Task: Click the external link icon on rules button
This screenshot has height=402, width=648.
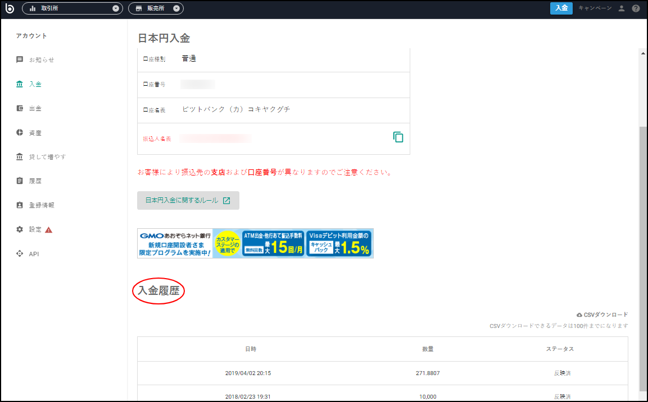Action: pyautogui.click(x=226, y=200)
